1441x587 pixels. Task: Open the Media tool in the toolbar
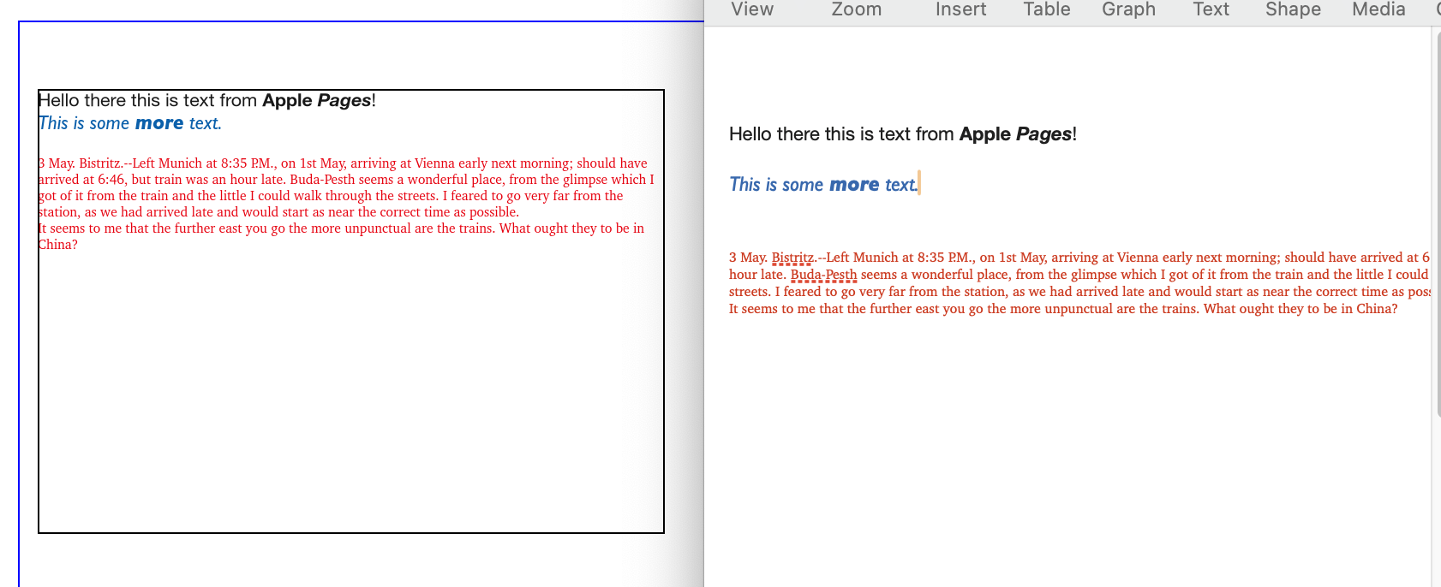pos(1378,9)
